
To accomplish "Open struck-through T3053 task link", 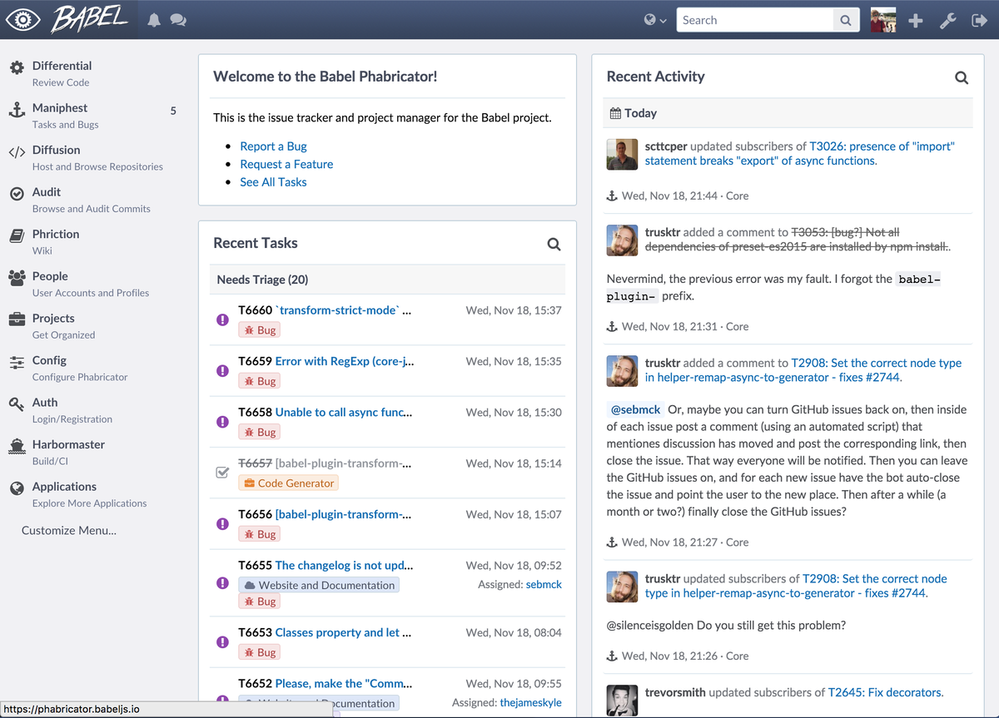I will (x=798, y=240).
